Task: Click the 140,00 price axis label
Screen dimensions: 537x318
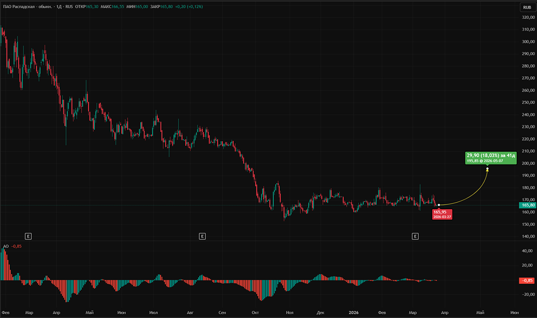Action: pos(528,236)
